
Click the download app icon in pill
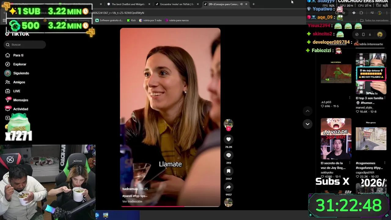(x=370, y=35)
